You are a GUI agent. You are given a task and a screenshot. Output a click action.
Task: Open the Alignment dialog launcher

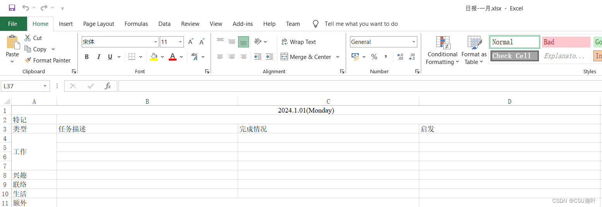tap(342, 71)
